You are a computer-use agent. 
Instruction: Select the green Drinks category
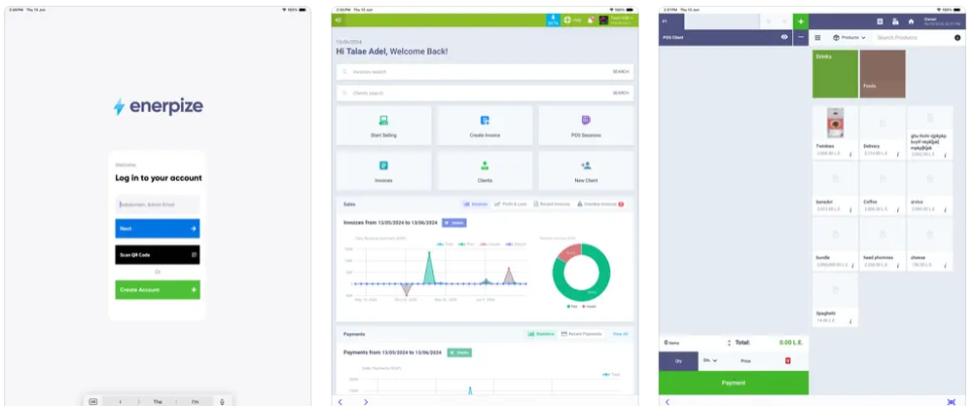(x=835, y=74)
